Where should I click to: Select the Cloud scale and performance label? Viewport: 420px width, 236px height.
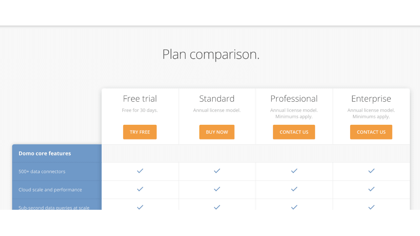tap(50, 190)
